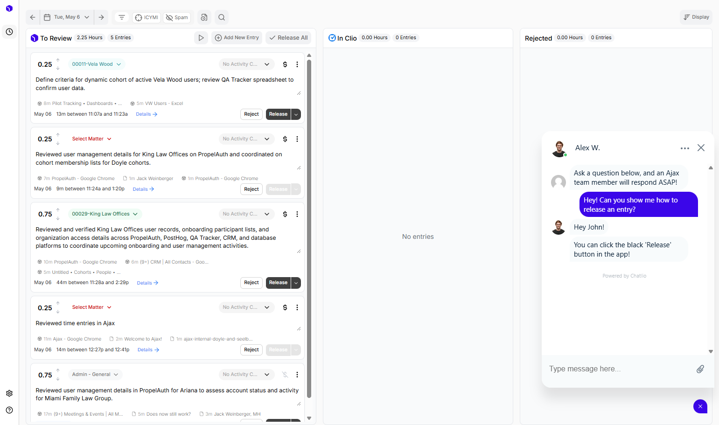Open chat options three-dot menu
The width and height of the screenshot is (719, 425).
(684, 148)
